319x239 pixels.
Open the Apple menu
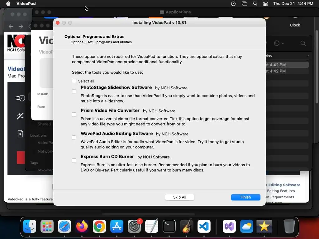pos(8,3)
